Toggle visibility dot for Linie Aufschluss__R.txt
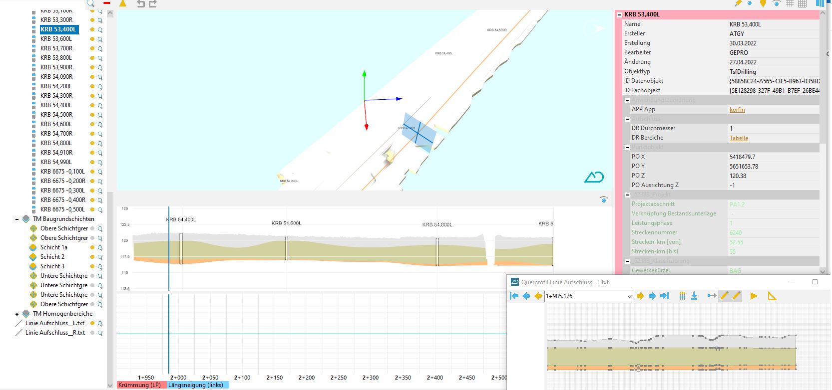 [92, 333]
